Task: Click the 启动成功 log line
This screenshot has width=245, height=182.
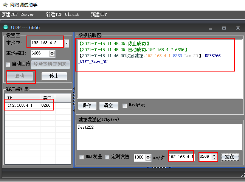Action: point(133,50)
